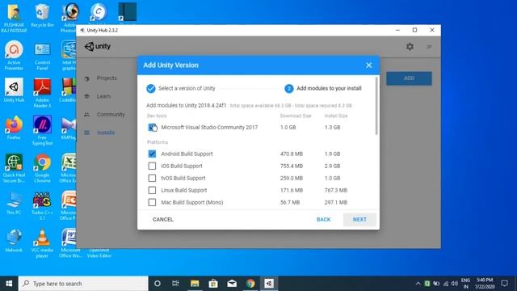Open Chrome from the taskbar
This screenshot has height=291, width=517.
(250, 284)
